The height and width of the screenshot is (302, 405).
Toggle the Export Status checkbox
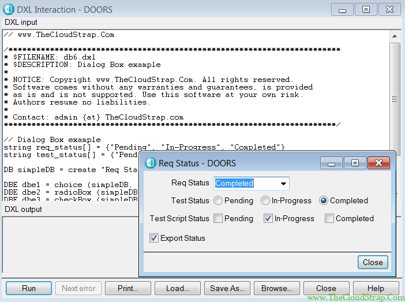coord(154,238)
